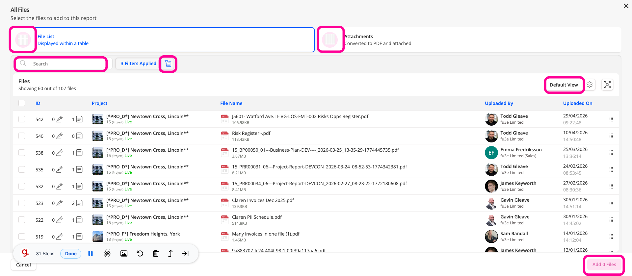Open Freedom Heights, York project link
The width and height of the screenshot is (632, 276).
point(143,234)
